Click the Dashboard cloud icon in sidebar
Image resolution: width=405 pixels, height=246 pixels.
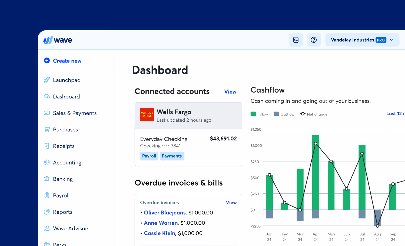pos(47,96)
